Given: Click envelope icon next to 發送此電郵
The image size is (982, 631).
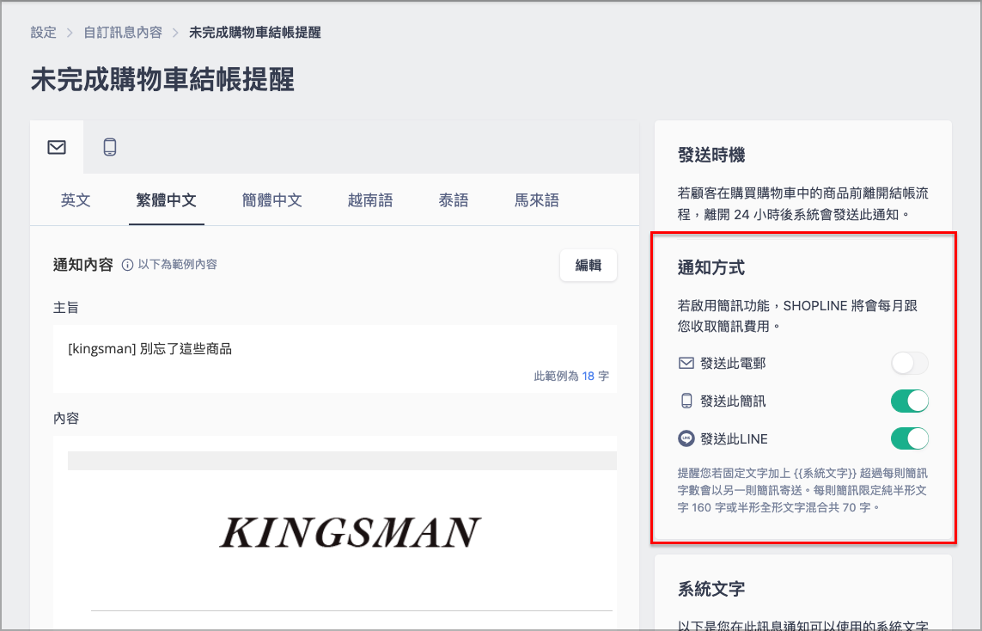Looking at the screenshot, I should click(x=686, y=364).
